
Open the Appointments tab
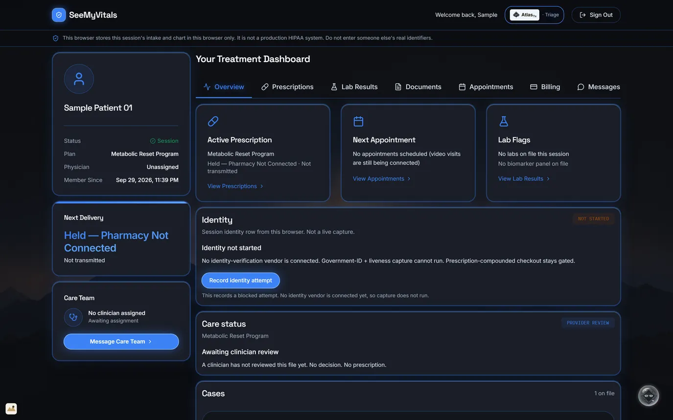(486, 87)
